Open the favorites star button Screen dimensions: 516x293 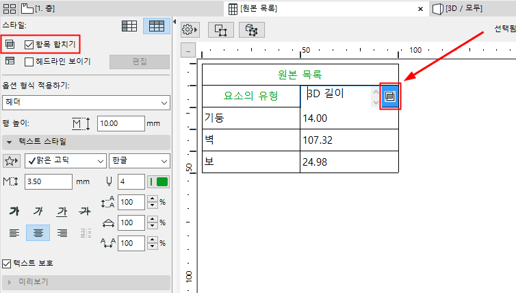coord(12,161)
